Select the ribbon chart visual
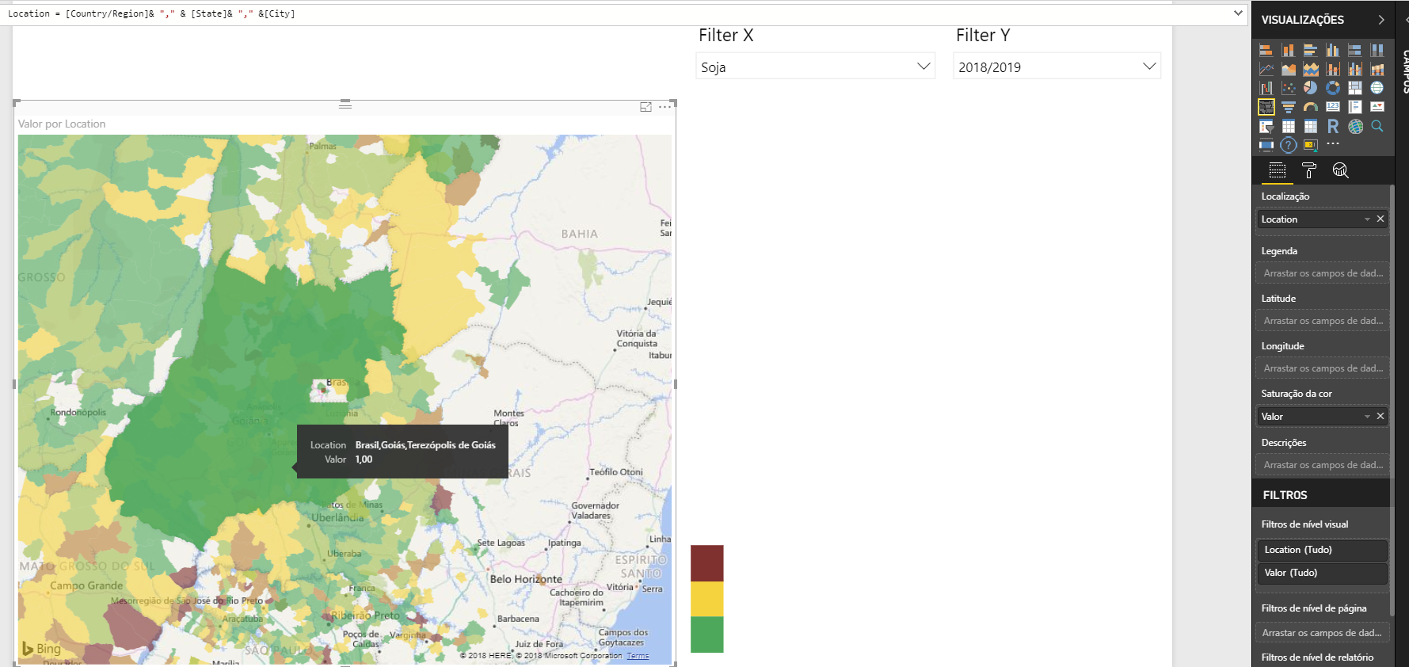The image size is (1409, 667). [1377, 69]
